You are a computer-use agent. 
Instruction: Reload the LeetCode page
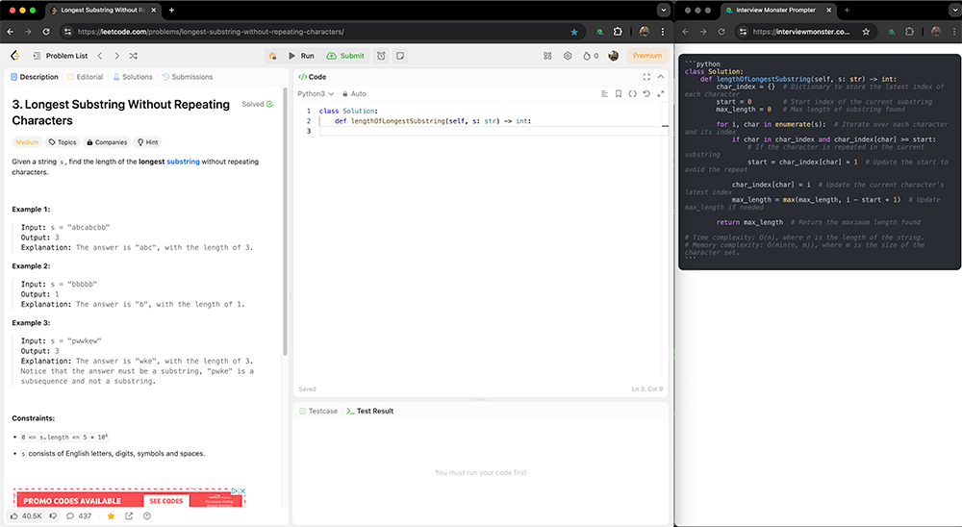click(x=46, y=32)
